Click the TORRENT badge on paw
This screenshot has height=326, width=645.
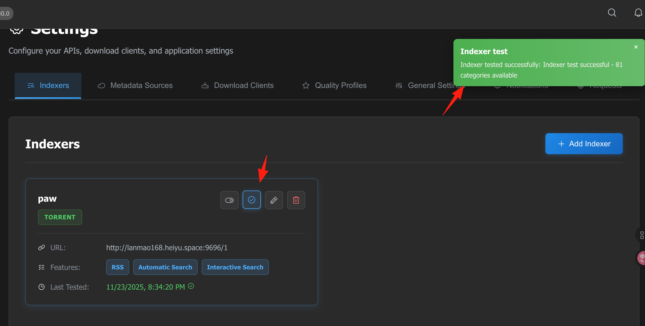(x=60, y=217)
